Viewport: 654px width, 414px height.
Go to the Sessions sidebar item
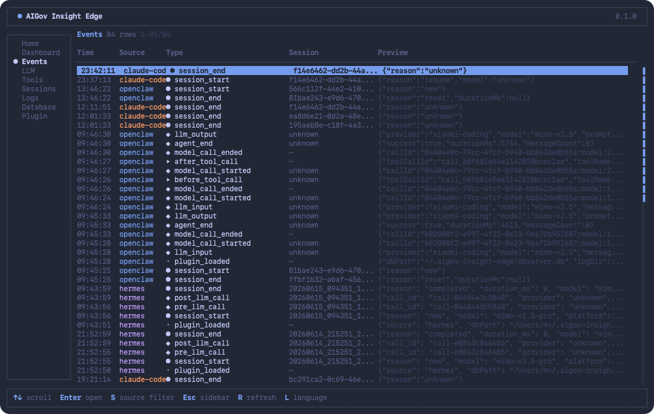click(39, 89)
